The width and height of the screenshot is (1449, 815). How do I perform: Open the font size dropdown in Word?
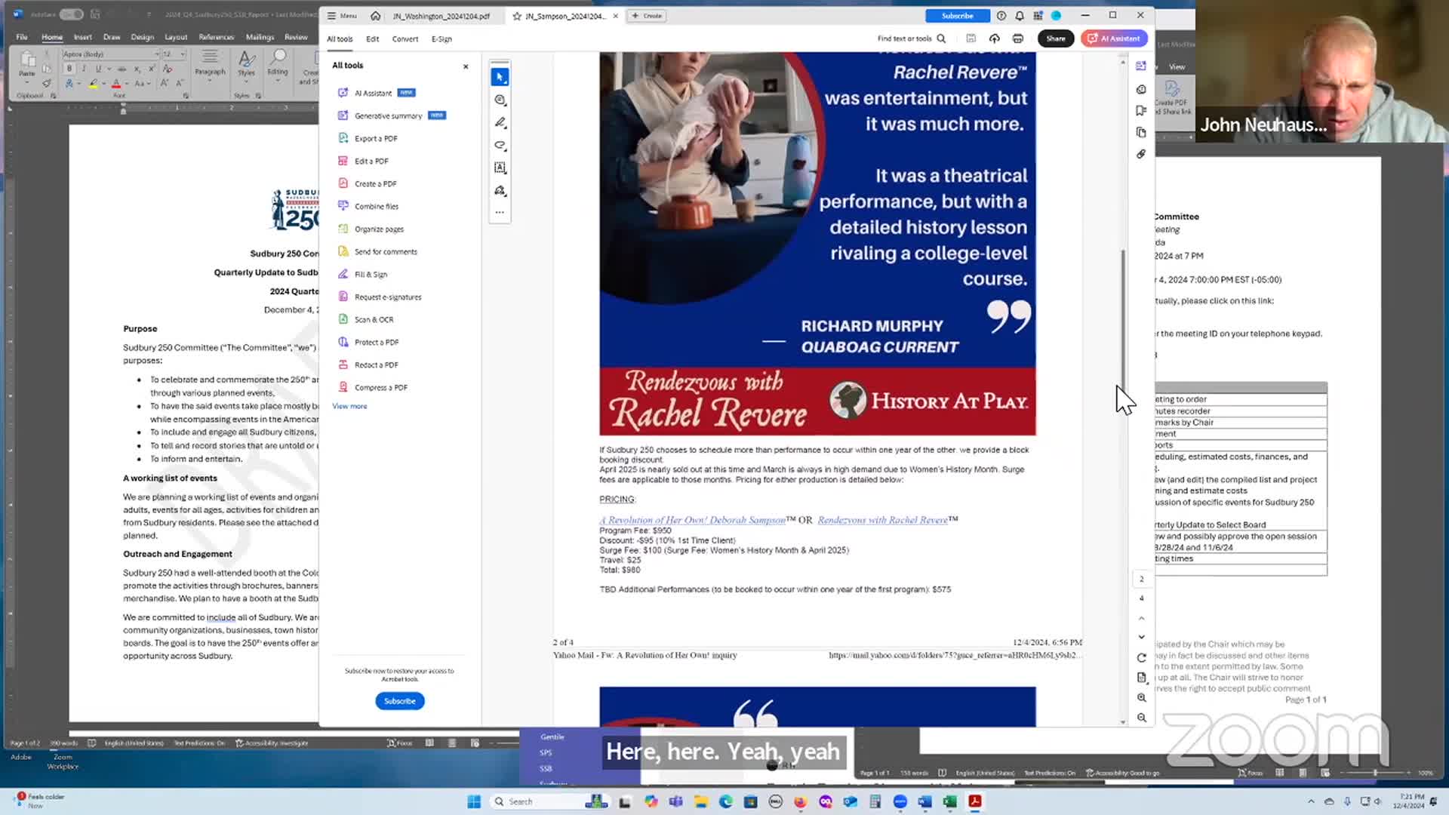tap(182, 54)
